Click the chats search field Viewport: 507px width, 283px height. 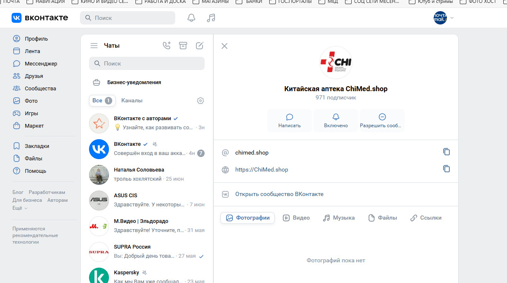coord(147,63)
